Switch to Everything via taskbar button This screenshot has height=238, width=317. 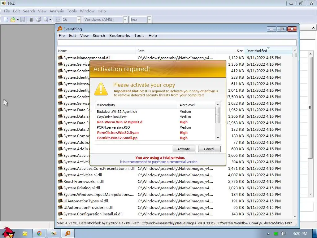click(x=68, y=234)
